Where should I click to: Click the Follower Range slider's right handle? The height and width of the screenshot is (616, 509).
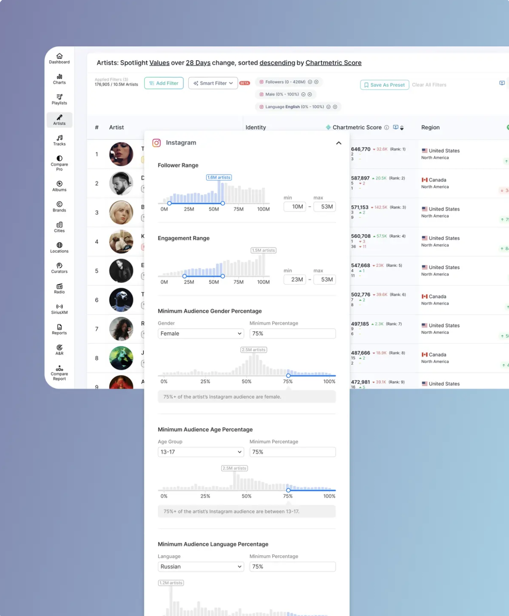(223, 203)
